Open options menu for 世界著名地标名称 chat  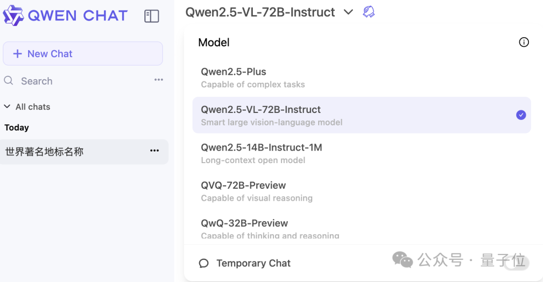(x=154, y=151)
